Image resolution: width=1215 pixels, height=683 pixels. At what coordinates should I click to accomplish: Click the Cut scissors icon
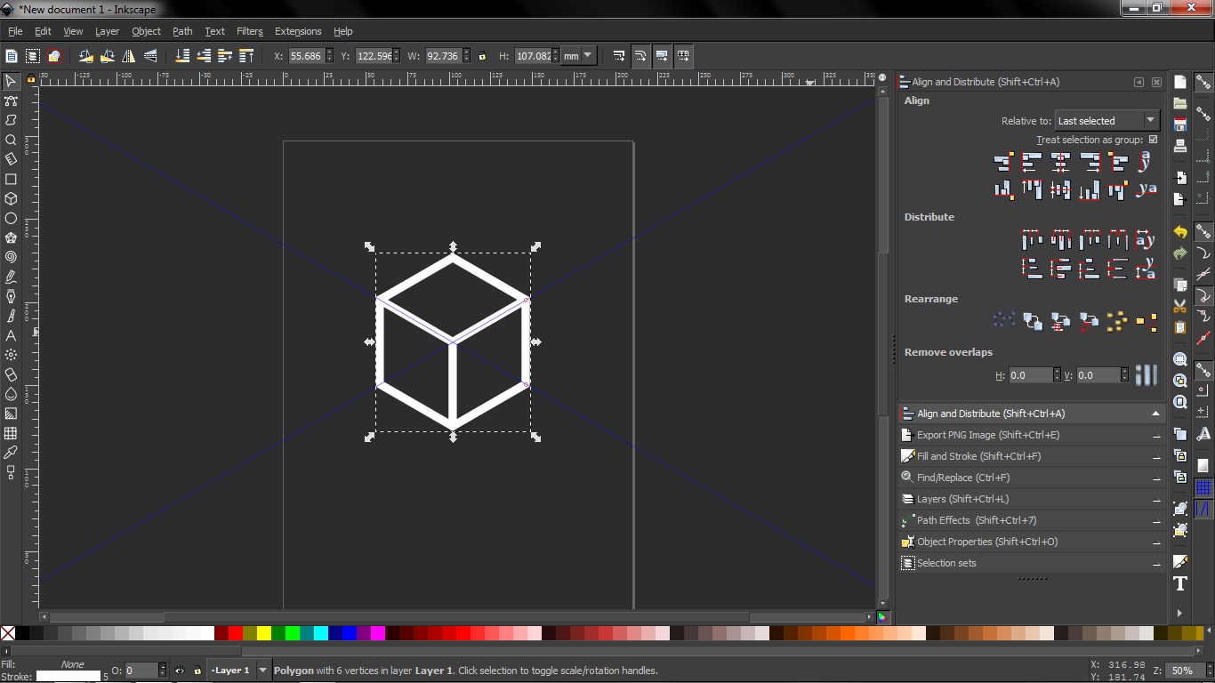point(1180,306)
